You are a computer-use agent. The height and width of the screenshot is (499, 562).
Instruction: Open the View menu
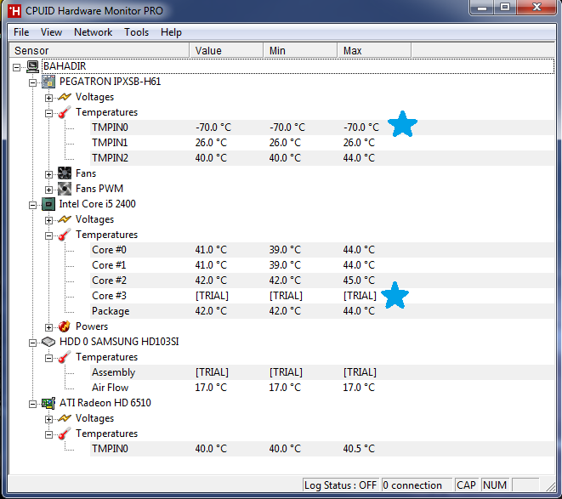point(51,32)
